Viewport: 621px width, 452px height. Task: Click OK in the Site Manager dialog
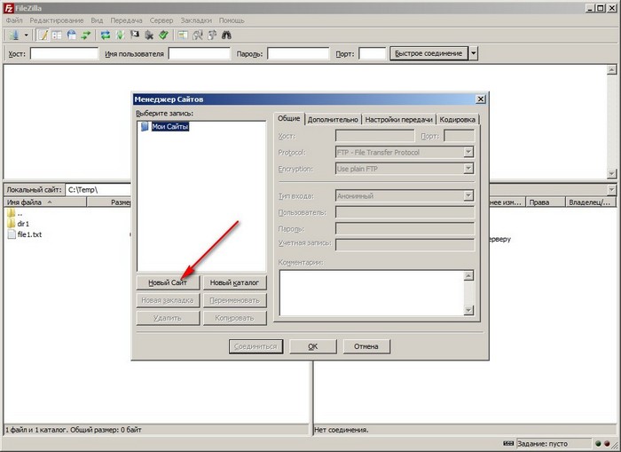pos(313,346)
